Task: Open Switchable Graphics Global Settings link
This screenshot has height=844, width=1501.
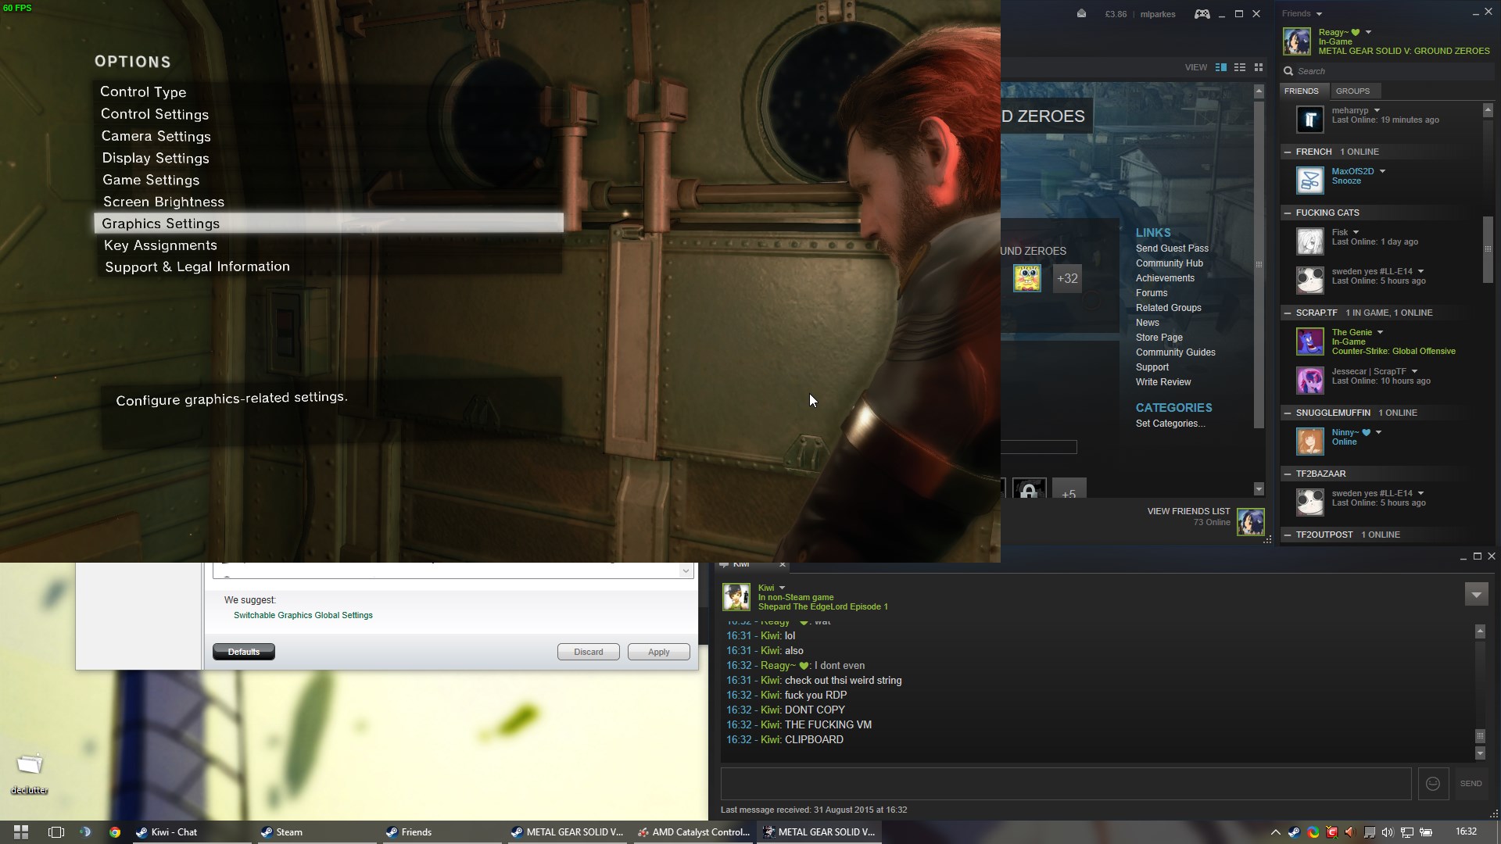Action: click(303, 615)
